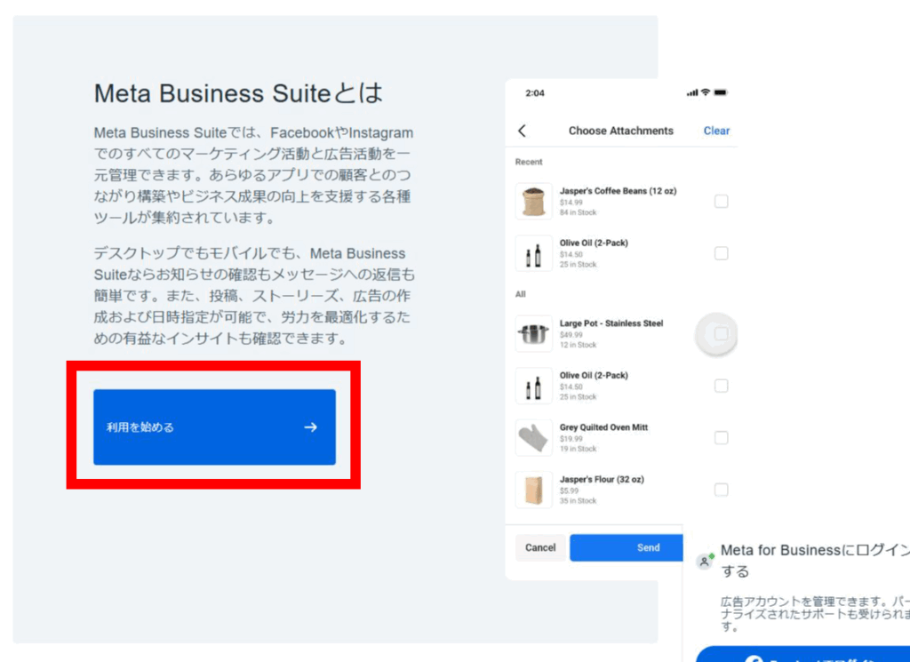Click the 利用を始める button

(x=214, y=427)
